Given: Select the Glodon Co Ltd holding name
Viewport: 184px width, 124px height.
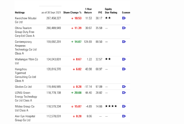Looking at the screenshot, I should [x=23, y=87].
